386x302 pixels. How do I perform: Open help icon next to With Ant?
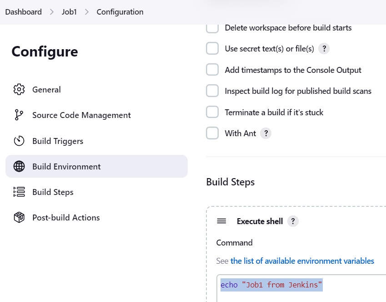(x=266, y=133)
